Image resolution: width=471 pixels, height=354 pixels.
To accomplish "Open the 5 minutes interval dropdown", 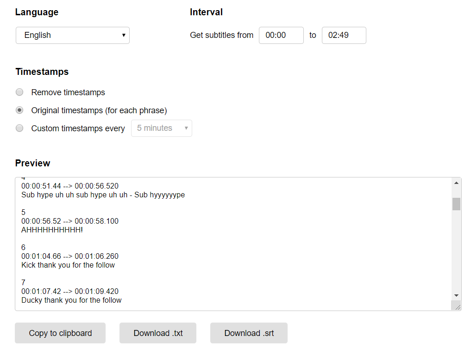I will point(162,128).
